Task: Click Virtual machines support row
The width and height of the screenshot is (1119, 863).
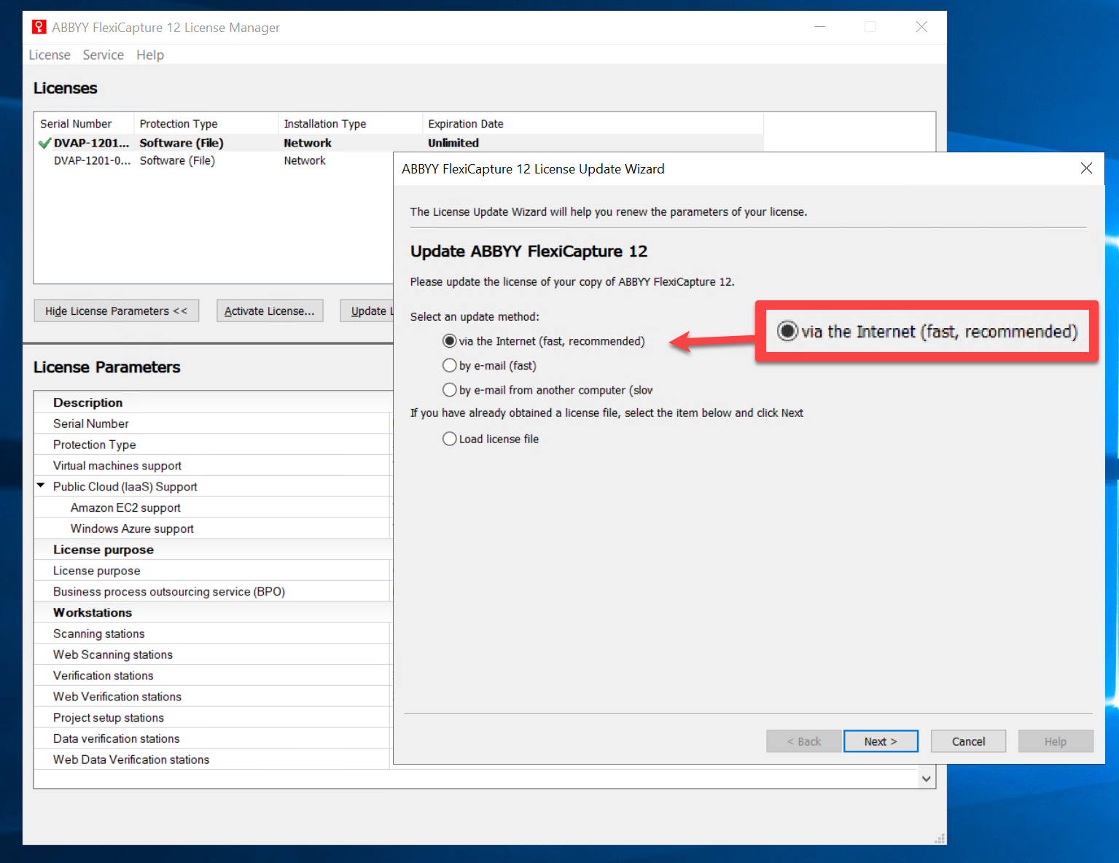Action: tap(212, 466)
